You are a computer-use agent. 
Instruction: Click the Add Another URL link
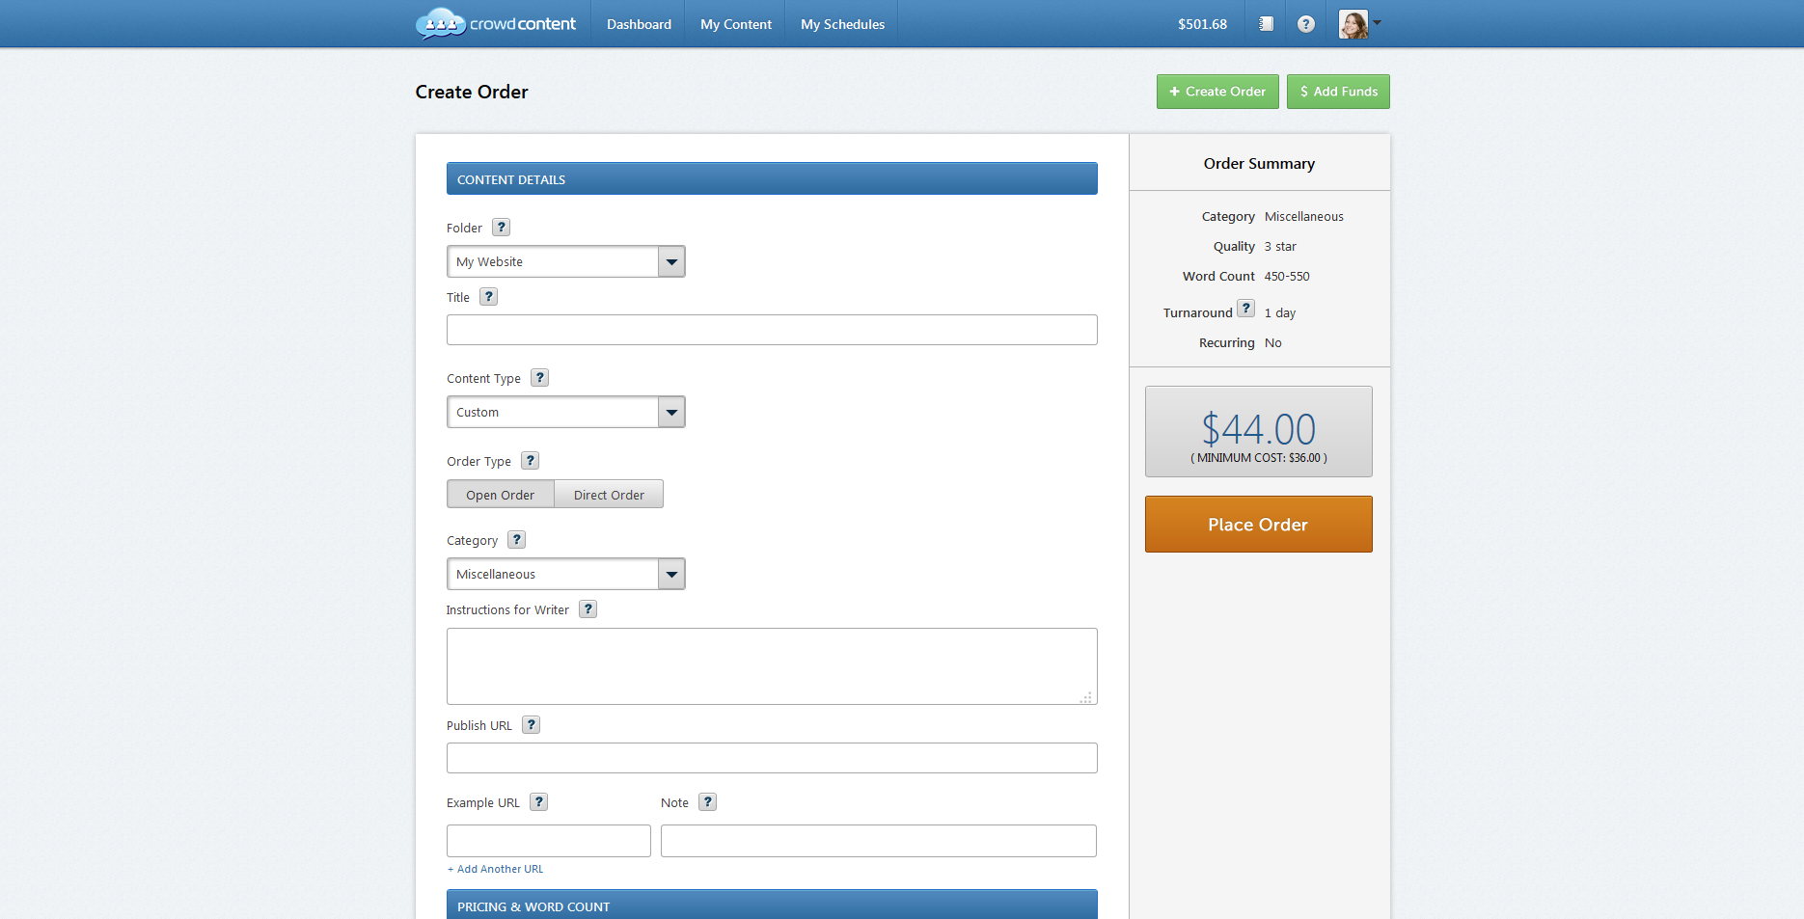500,869
